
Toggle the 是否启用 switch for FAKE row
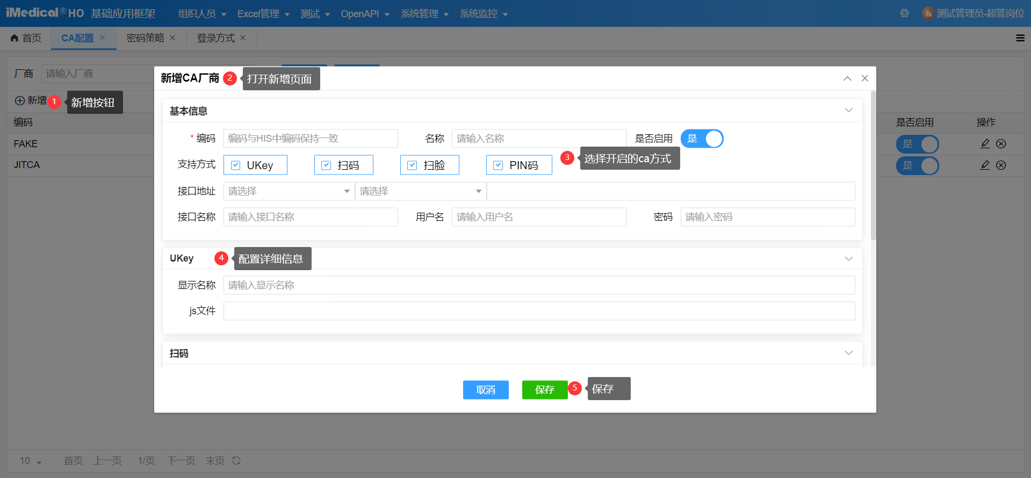point(917,144)
